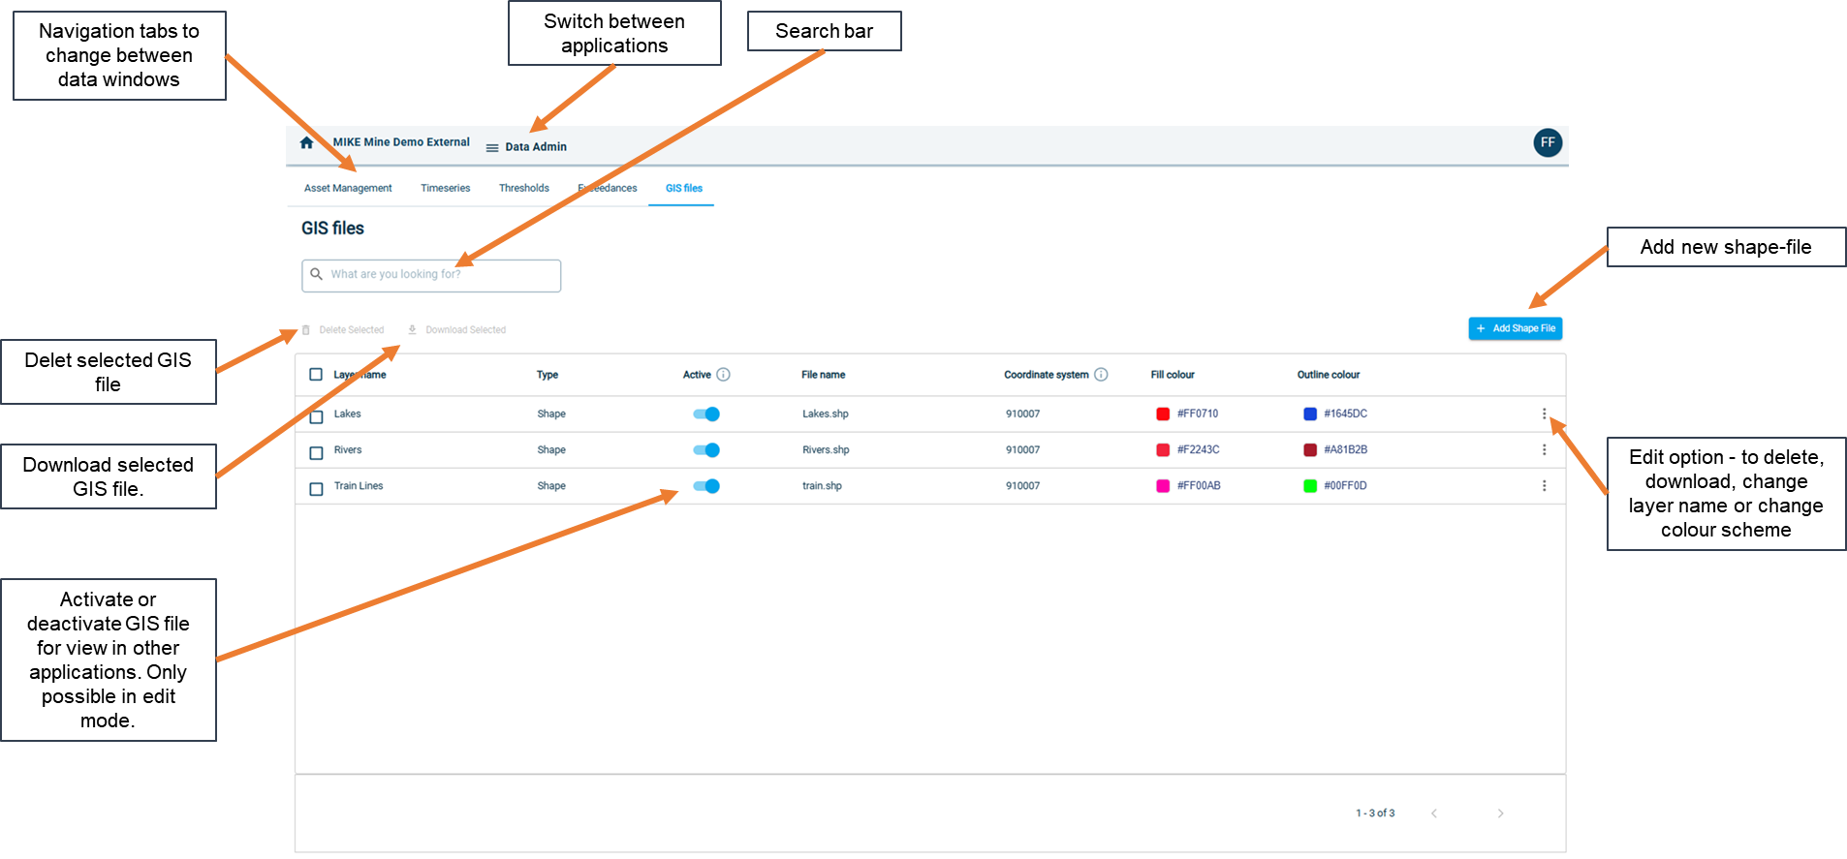The height and width of the screenshot is (859, 1847).
Task: Go to next page arrow
Action: tap(1500, 813)
